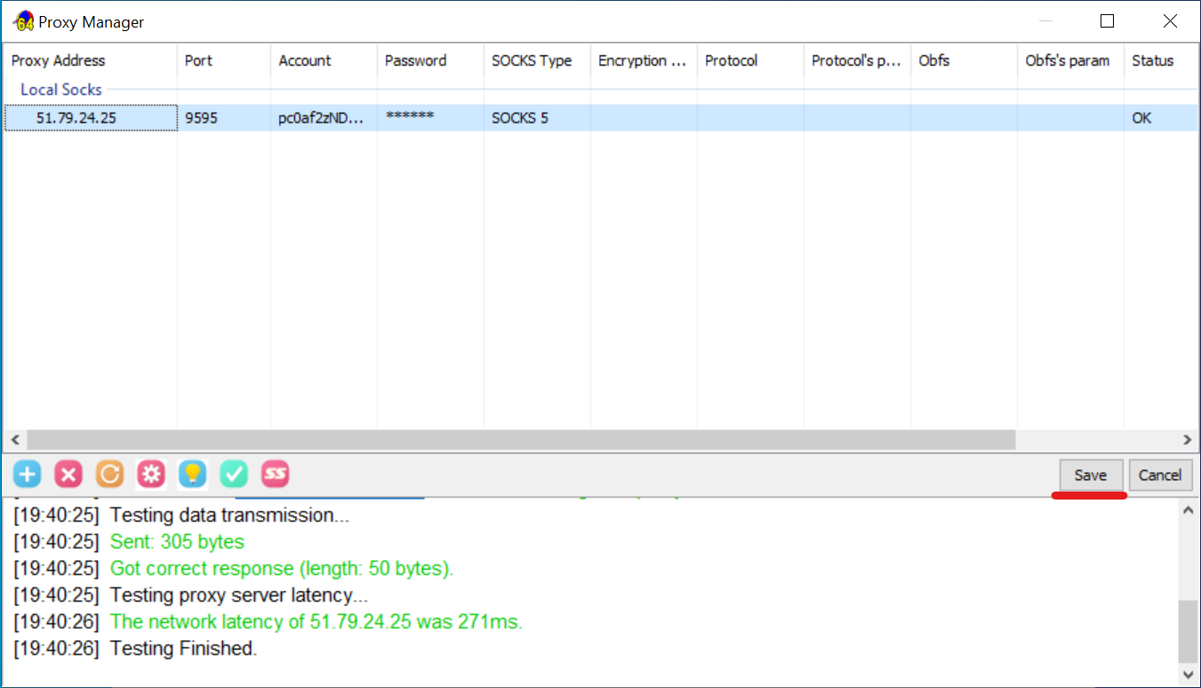The image size is (1201, 688).
Task: Click the red X delete proxy icon
Action: tap(68, 475)
